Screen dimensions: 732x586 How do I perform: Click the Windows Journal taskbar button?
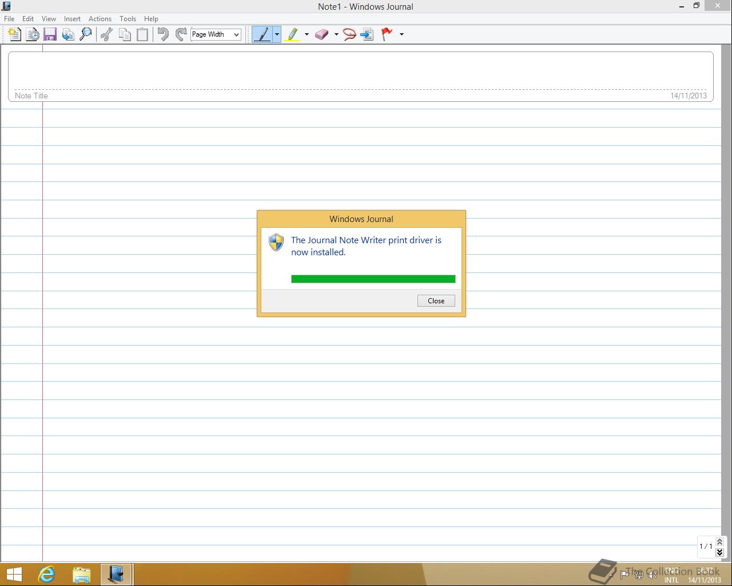click(x=117, y=574)
